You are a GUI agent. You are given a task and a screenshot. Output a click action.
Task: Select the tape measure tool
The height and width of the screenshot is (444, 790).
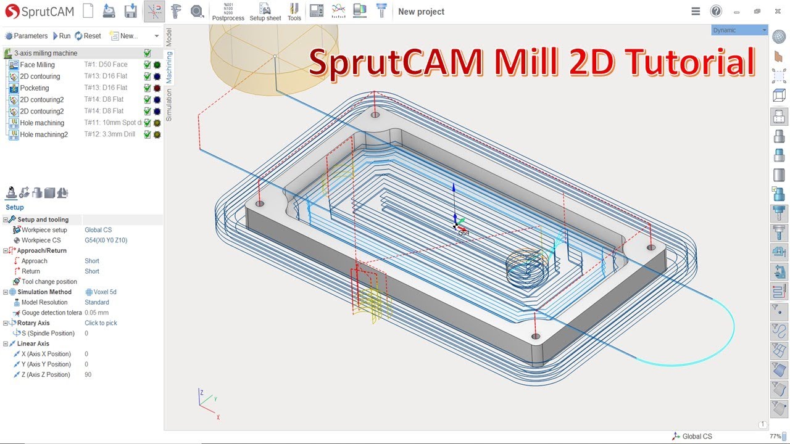197,11
